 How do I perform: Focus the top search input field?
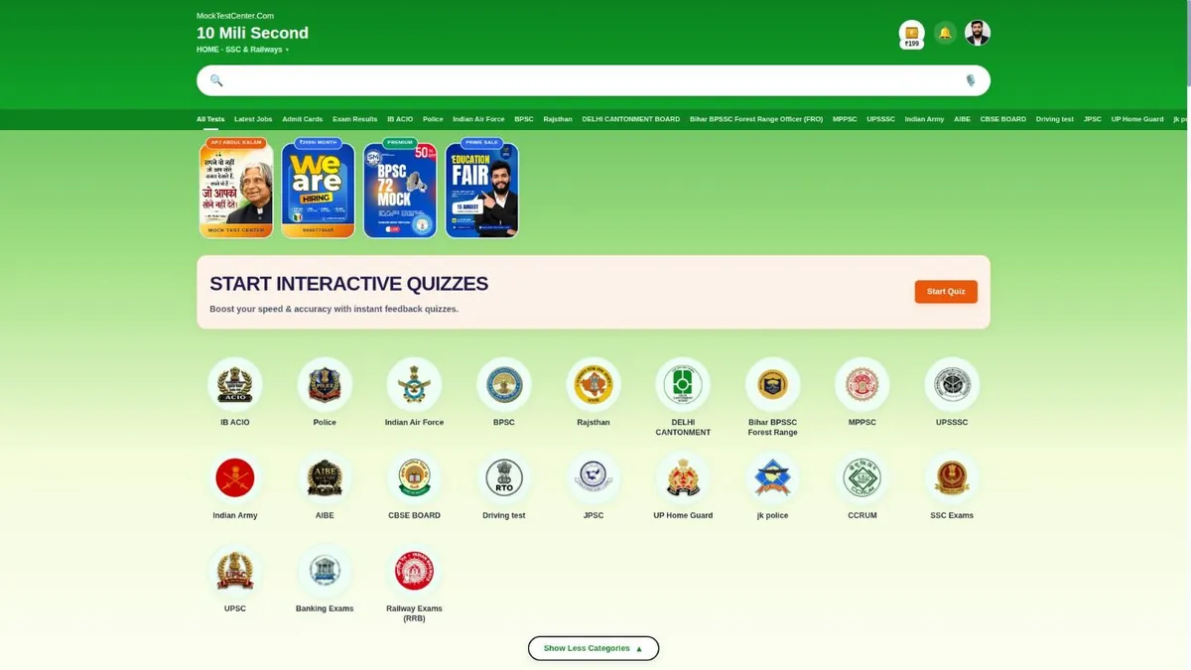pos(594,80)
